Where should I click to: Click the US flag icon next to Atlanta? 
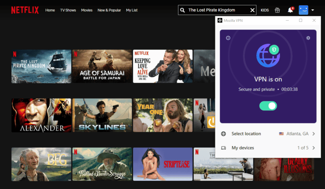tap(281, 134)
